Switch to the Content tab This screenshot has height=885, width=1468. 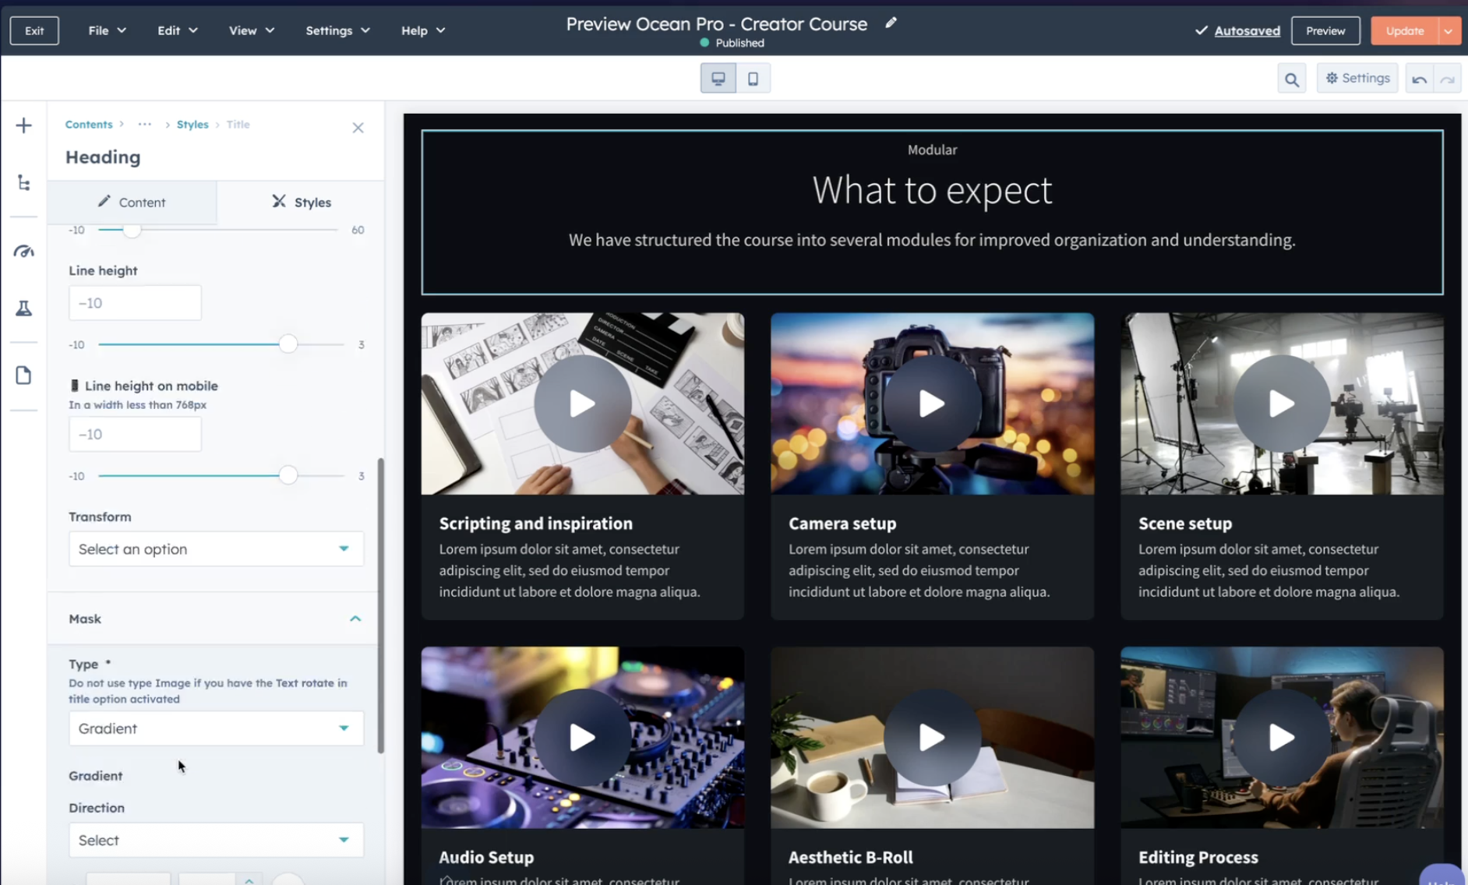(132, 203)
